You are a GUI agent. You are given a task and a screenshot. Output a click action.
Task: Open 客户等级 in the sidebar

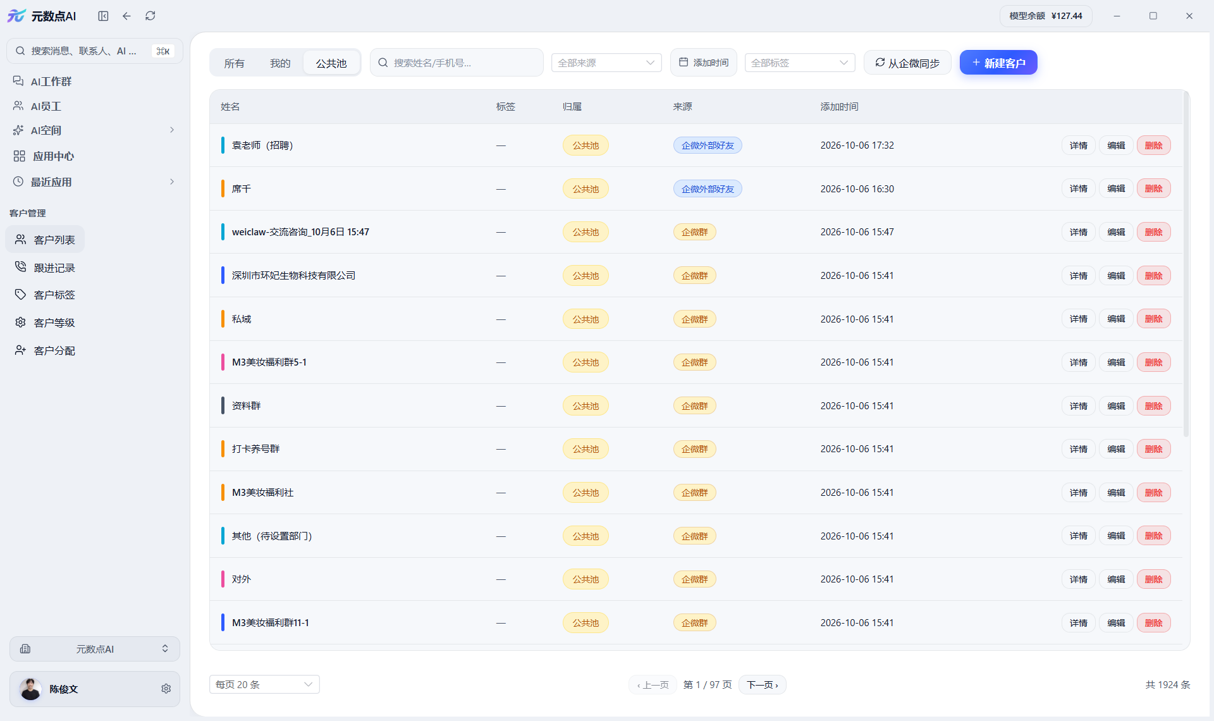coord(46,323)
